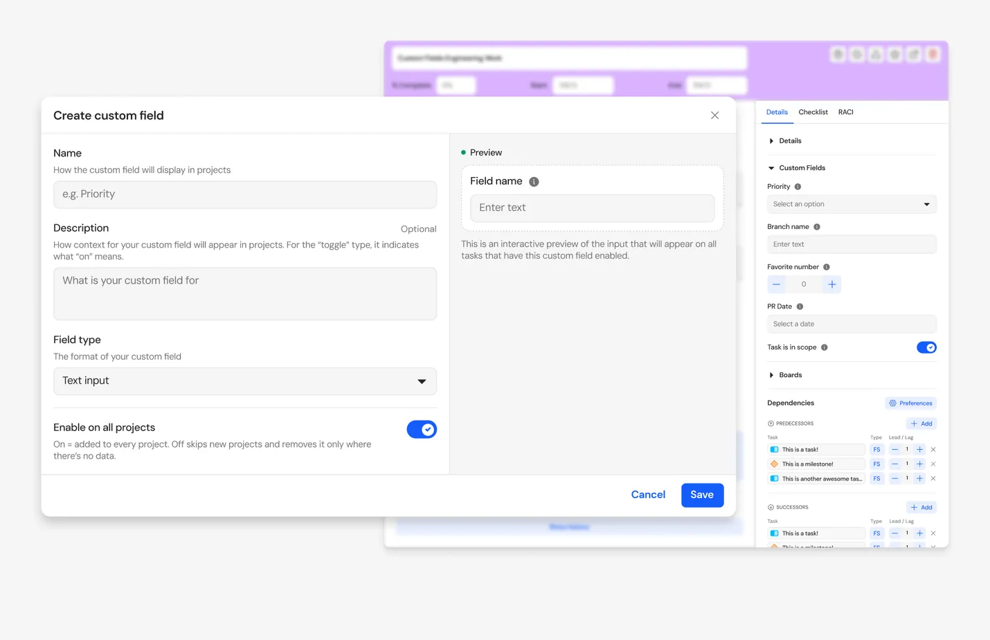The image size is (990, 640).
Task: Open the Field type dropdown
Action: pyautogui.click(x=245, y=381)
